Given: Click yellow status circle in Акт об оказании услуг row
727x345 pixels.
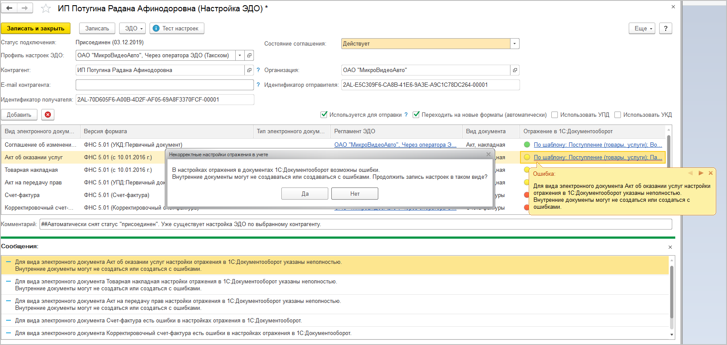Looking at the screenshot, I should coord(527,157).
